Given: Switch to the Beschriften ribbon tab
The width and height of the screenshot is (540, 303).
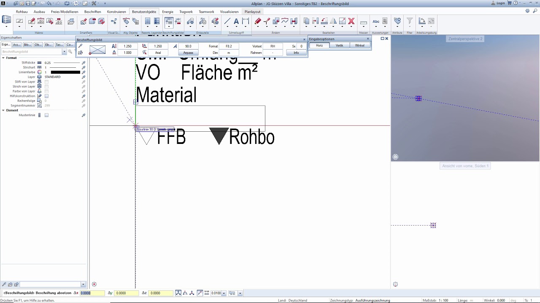Looking at the screenshot, I should 92,12.
